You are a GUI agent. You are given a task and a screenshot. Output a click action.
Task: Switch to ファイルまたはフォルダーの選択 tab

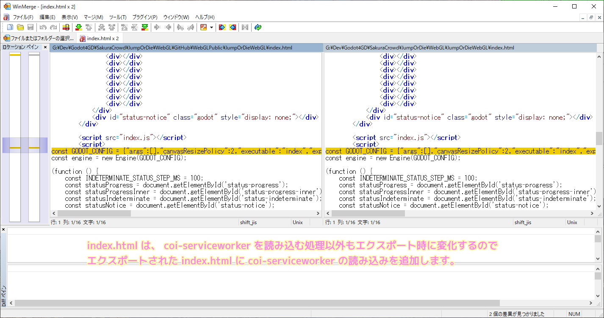click(x=39, y=38)
